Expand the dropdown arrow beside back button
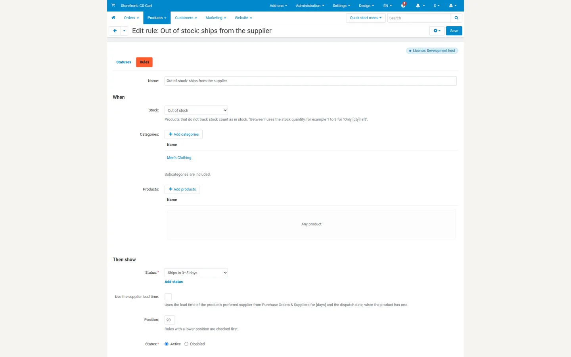571x357 pixels. (x=125, y=31)
